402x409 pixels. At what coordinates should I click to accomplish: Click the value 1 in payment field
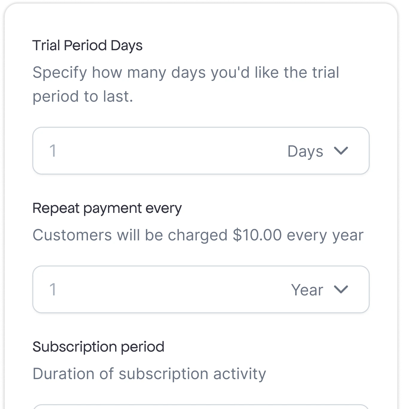pos(53,289)
